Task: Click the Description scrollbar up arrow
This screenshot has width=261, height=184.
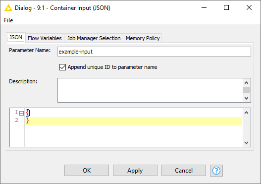Action: point(246,83)
